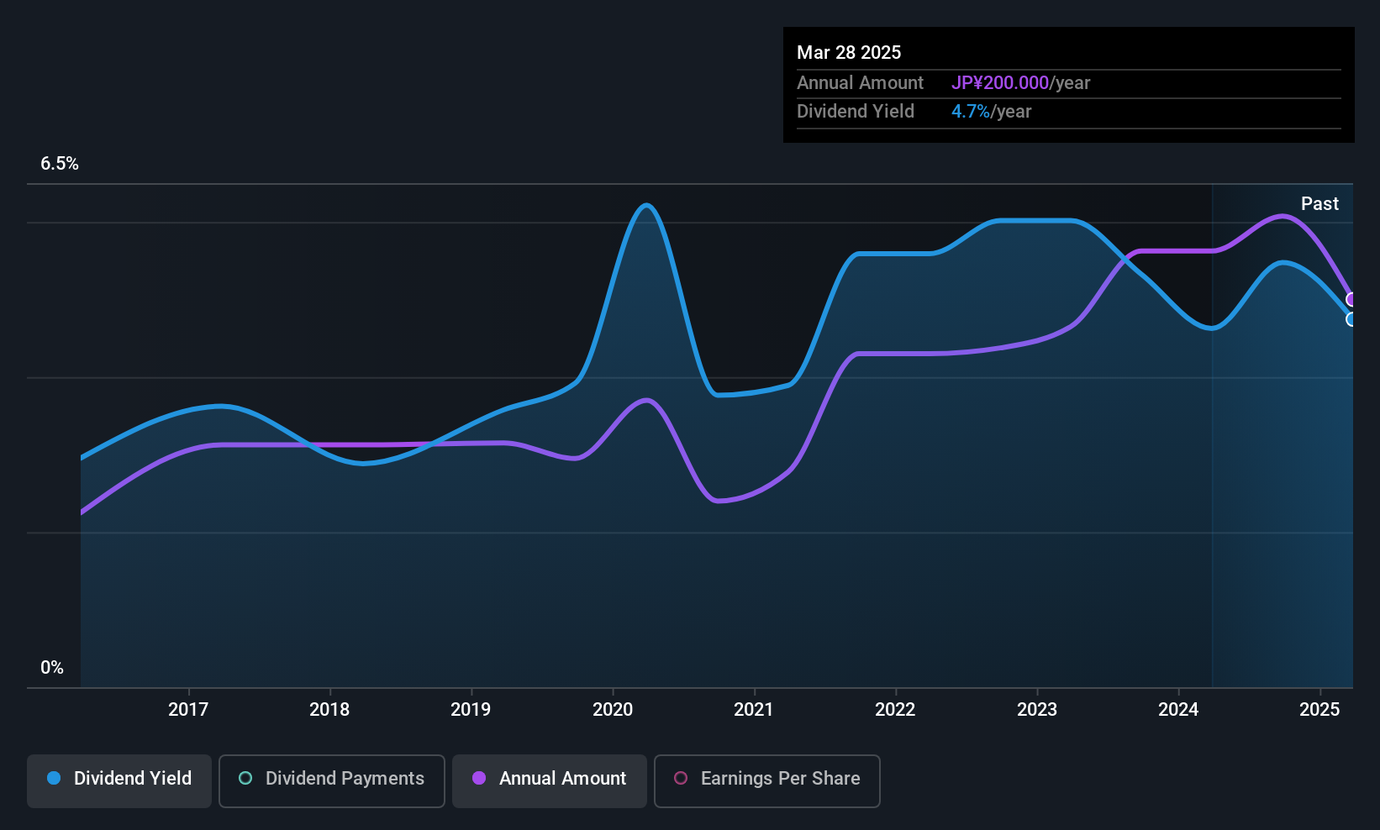This screenshot has width=1380, height=830.
Task: Click the pink Earnings Per Share circle
Action: [x=681, y=779]
